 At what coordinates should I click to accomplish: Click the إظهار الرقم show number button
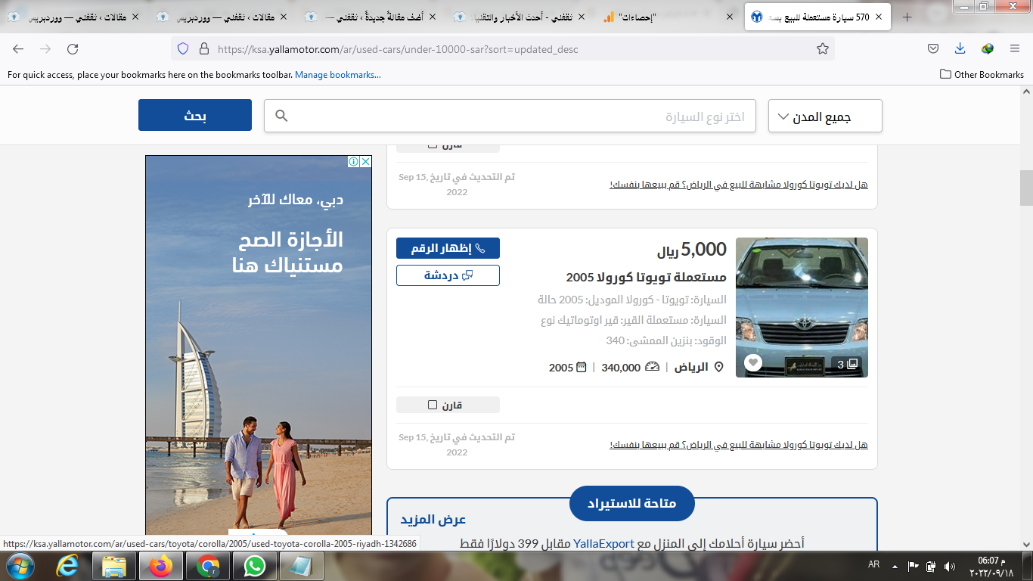[x=448, y=248]
